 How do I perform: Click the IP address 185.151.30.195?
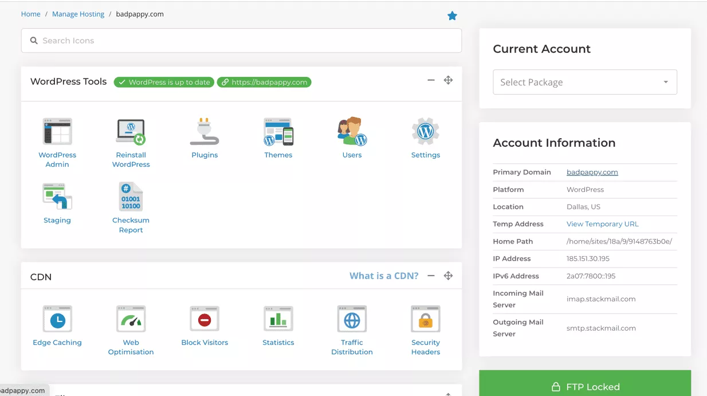tap(588, 258)
